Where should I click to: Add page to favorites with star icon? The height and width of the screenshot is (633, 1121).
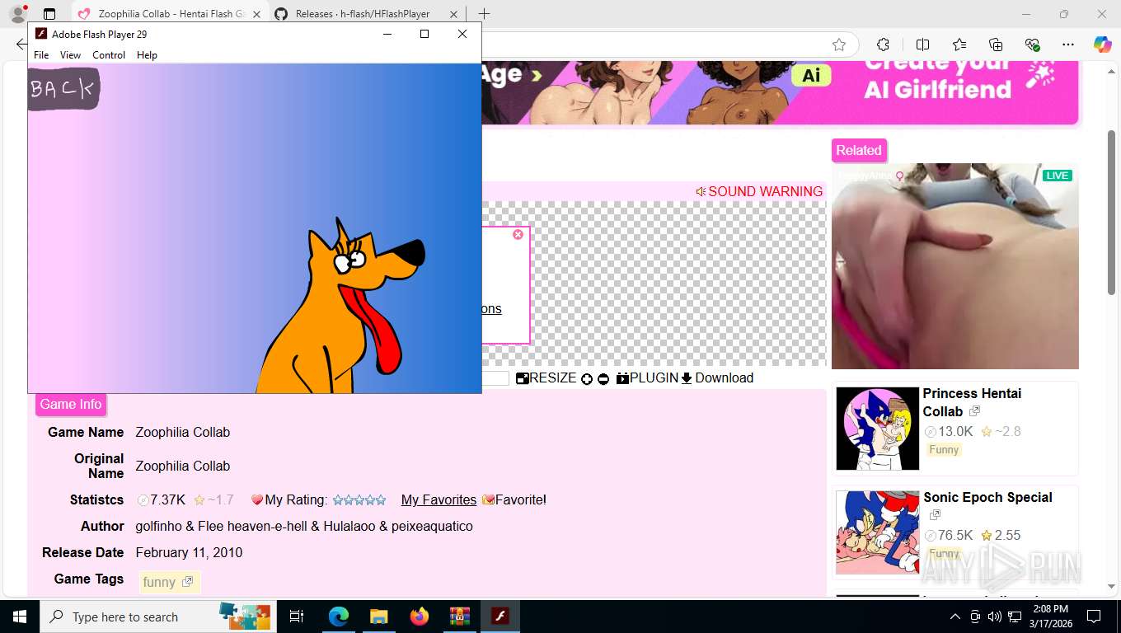click(x=839, y=45)
